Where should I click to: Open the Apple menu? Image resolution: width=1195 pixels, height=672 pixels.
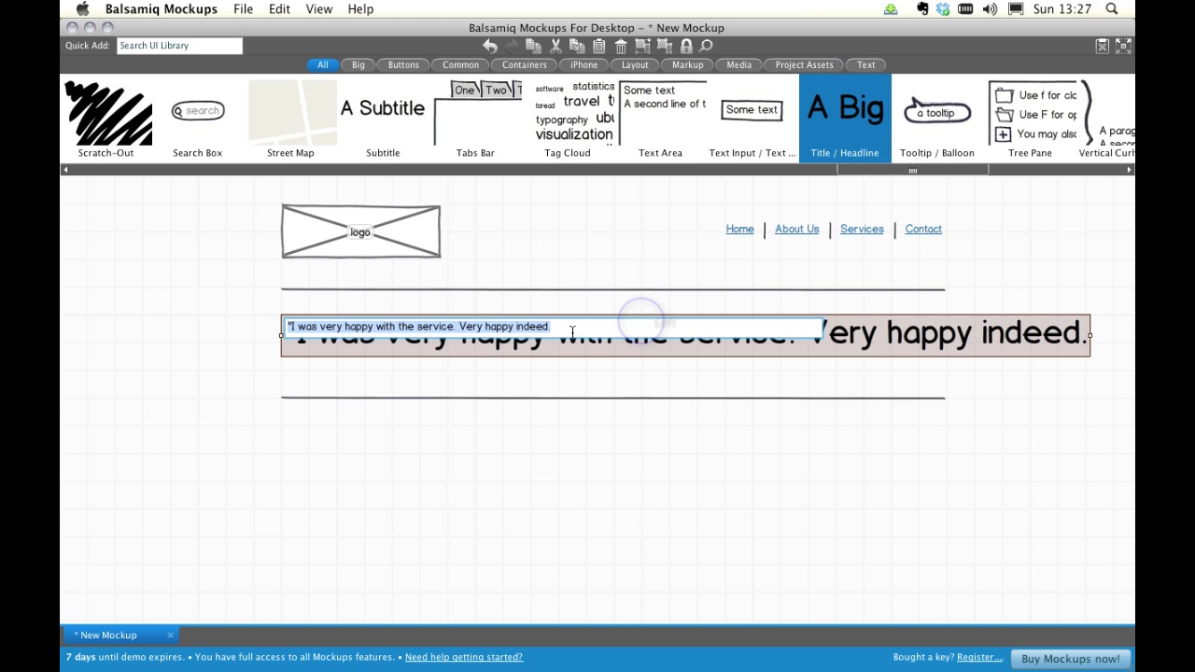click(x=82, y=8)
